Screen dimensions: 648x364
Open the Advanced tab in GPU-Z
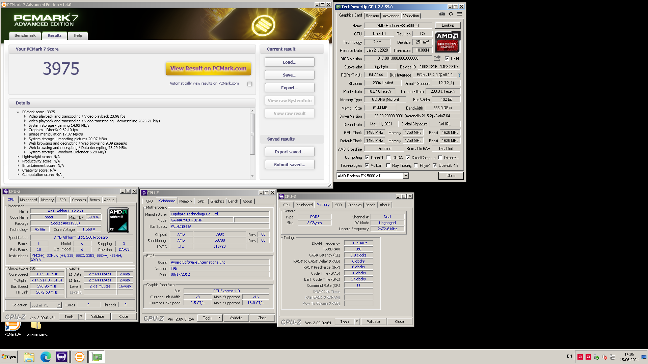391,16
